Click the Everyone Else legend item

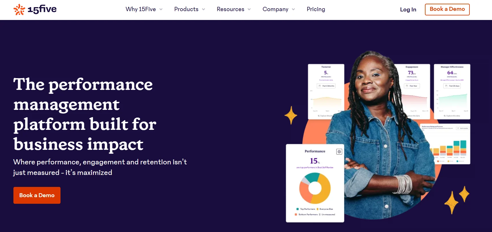pos(325,209)
